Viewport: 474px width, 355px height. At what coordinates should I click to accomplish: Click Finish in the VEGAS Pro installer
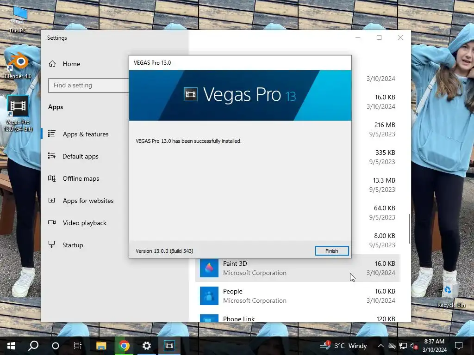tap(331, 251)
